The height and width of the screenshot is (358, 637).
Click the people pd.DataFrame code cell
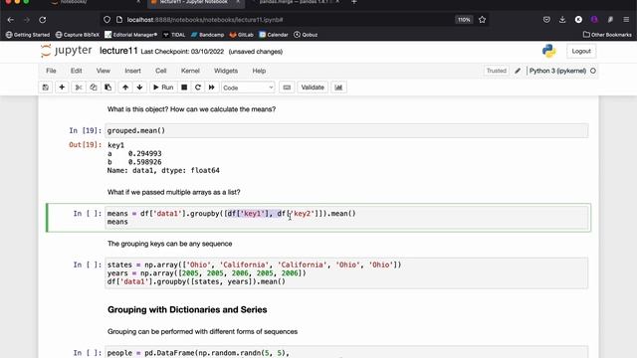point(346,352)
